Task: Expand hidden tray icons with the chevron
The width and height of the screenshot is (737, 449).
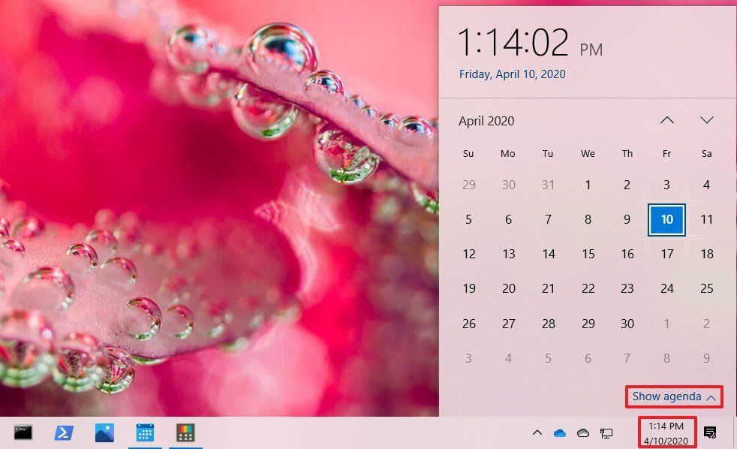Action: pos(537,433)
